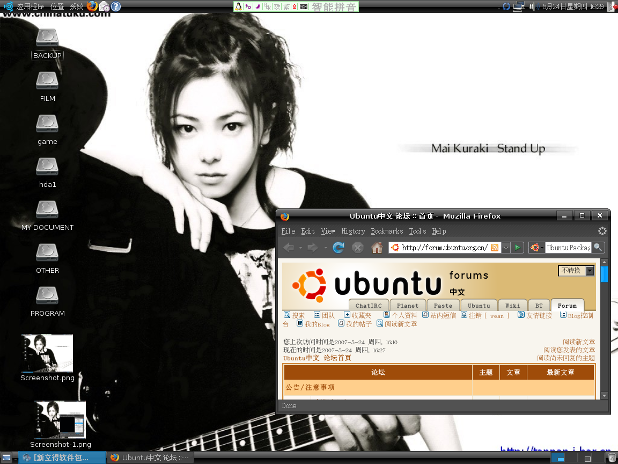
Task: Click the red lock icon in input method bar
Action: pos(295,6)
